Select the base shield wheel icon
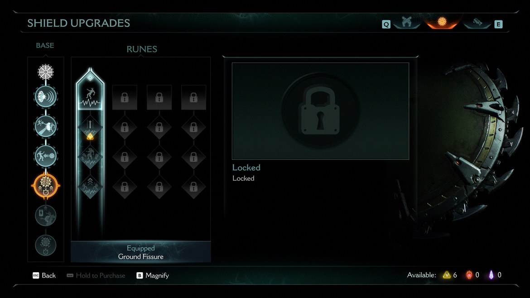 pos(46,72)
